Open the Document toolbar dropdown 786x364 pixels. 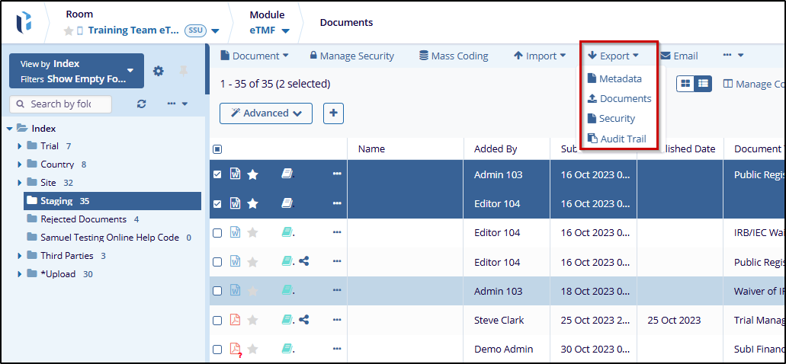(255, 56)
